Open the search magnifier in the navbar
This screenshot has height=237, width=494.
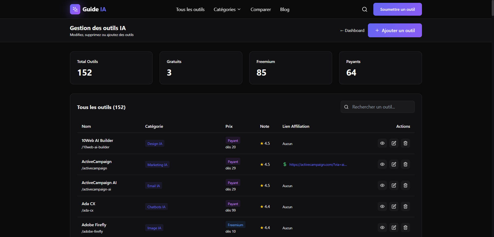tap(365, 9)
